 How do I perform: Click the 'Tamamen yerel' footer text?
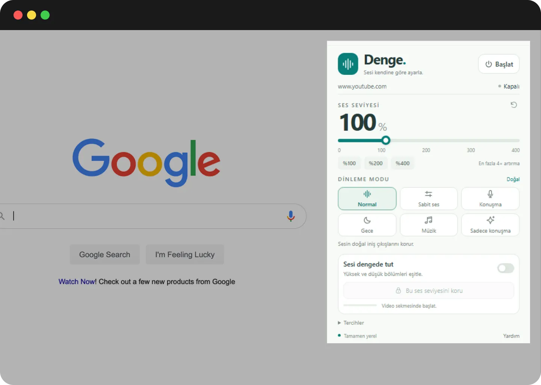coord(360,336)
